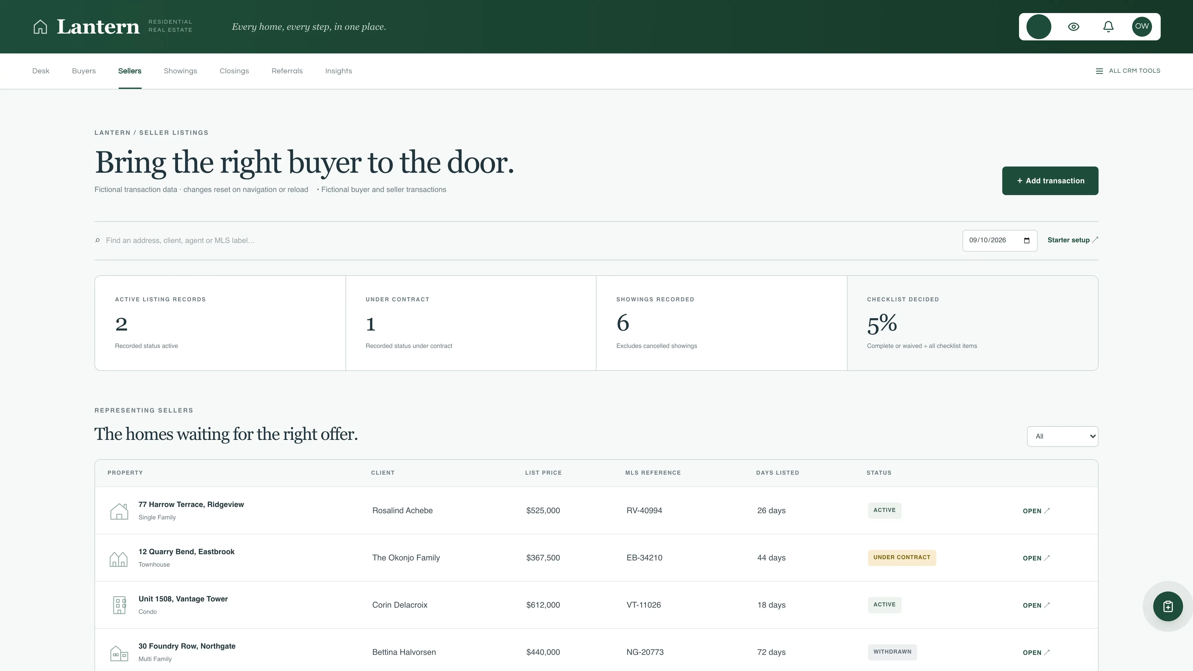Click the multi-family icon for 30 Foundry Row
This screenshot has height=671, width=1193.
tap(119, 653)
